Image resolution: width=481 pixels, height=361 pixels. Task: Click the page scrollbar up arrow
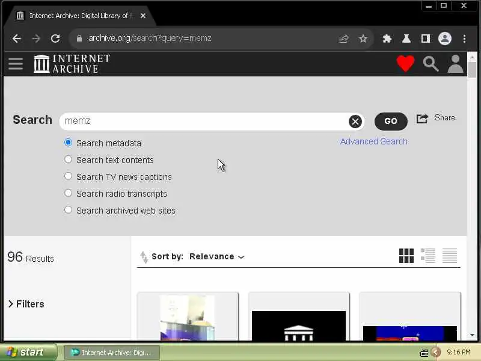(472, 57)
